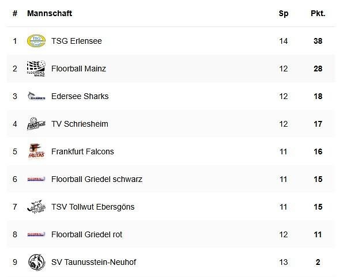354x277 pixels.
Task: Sort table by Pkt. column header
Action: tap(318, 13)
